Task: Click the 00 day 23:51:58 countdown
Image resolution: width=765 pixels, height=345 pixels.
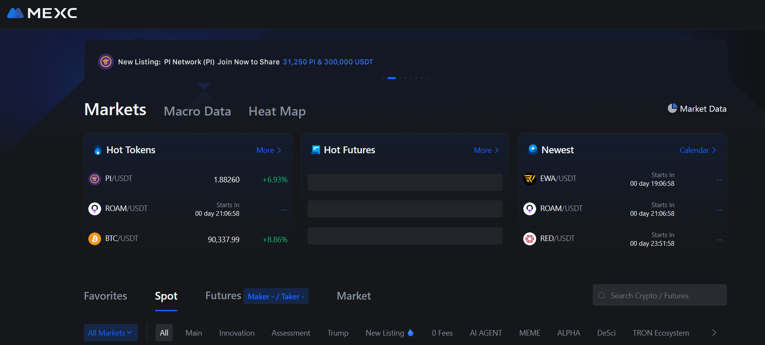Action: coord(652,244)
